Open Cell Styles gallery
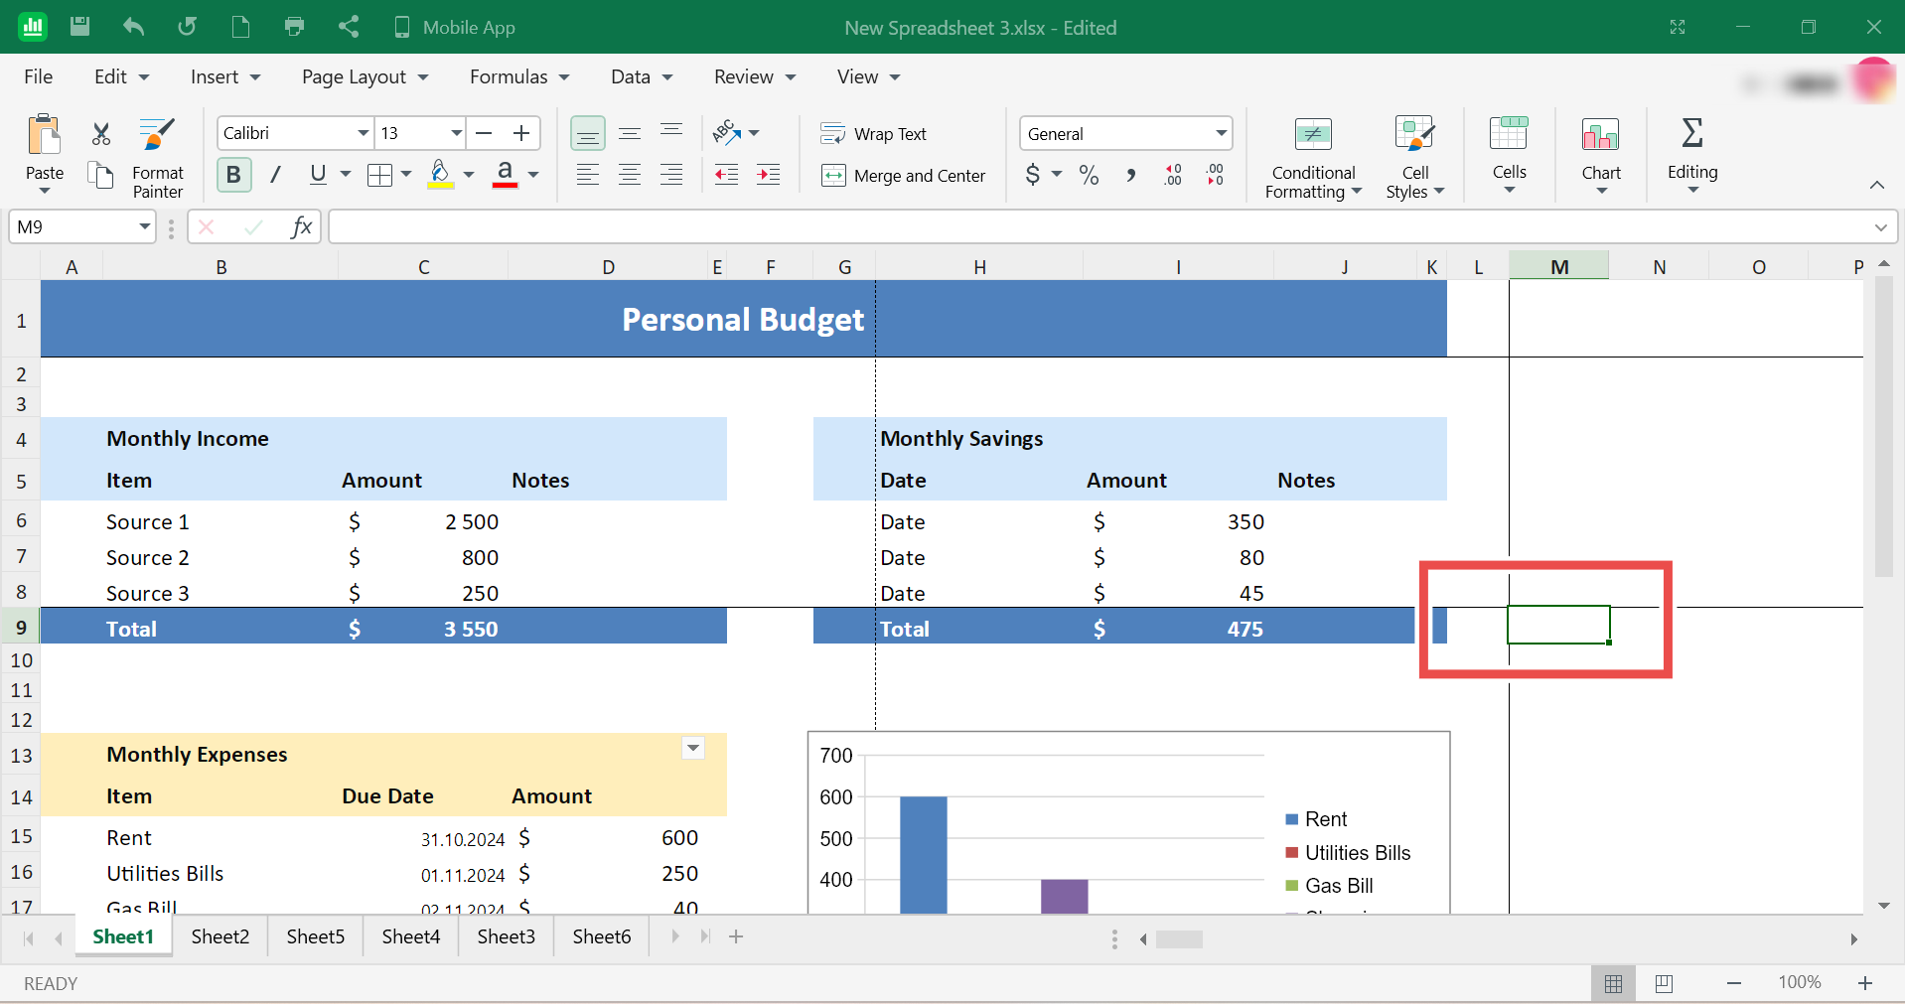This screenshot has height=1004, width=1905. coord(1415,158)
